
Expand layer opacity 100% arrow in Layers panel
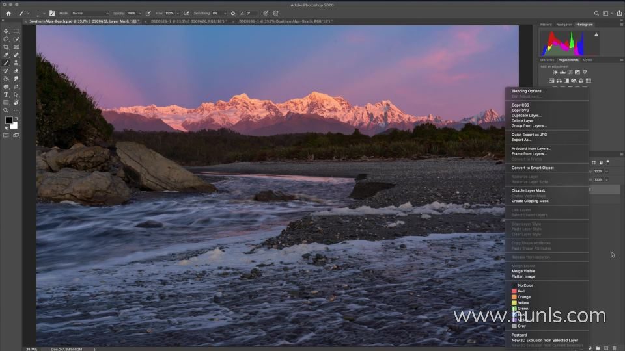coord(607,171)
